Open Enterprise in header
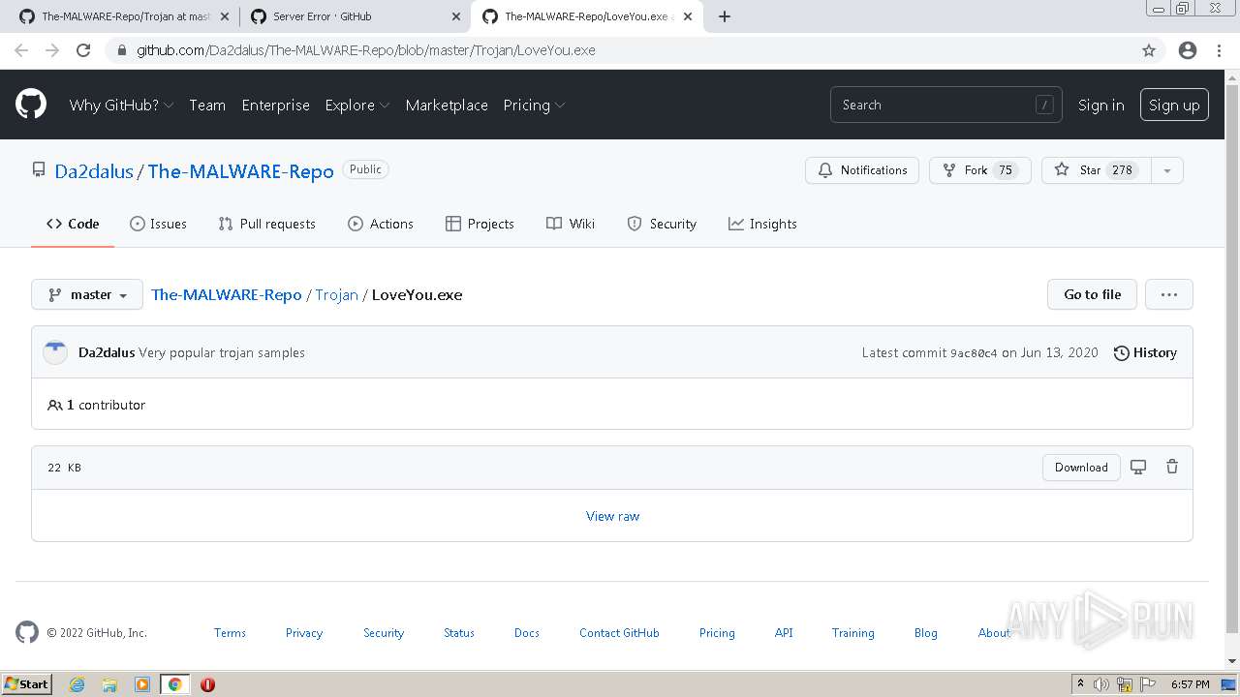Image resolution: width=1240 pixels, height=697 pixels. point(275,105)
